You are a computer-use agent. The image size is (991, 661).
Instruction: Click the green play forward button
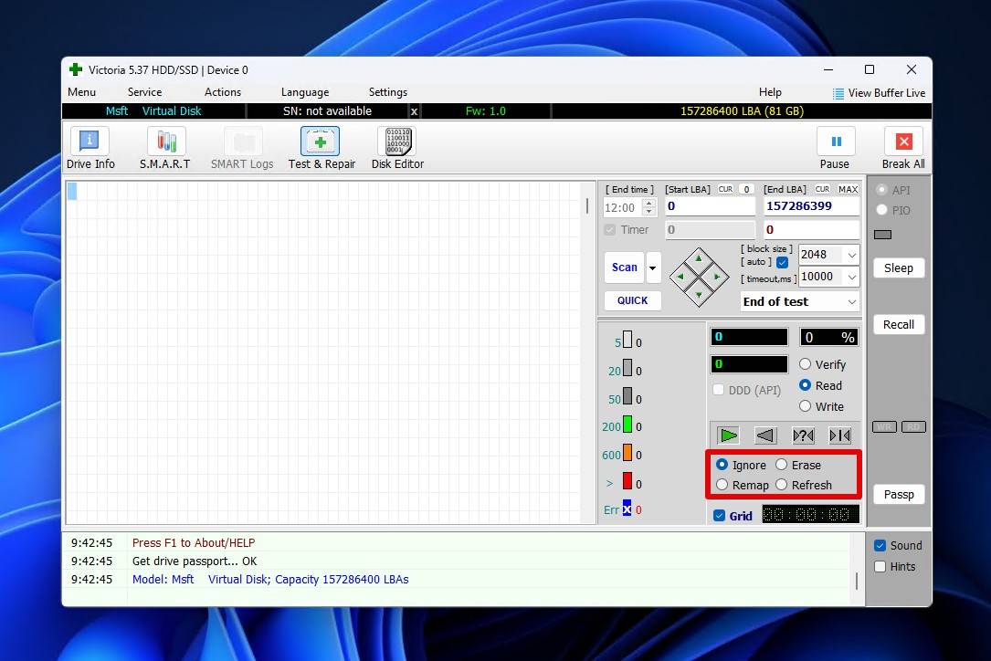pos(728,435)
